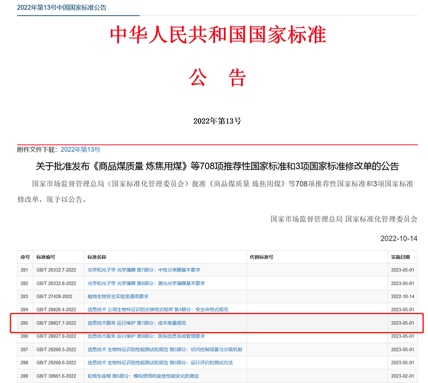Select the GB/T 28827.7-2022 standard number cell
Viewport: 428px width, 383px height.
click(56, 323)
